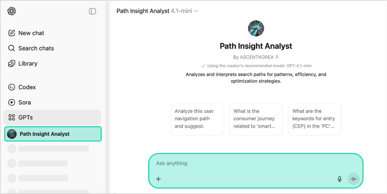Click the plus attach icon

(x=158, y=179)
